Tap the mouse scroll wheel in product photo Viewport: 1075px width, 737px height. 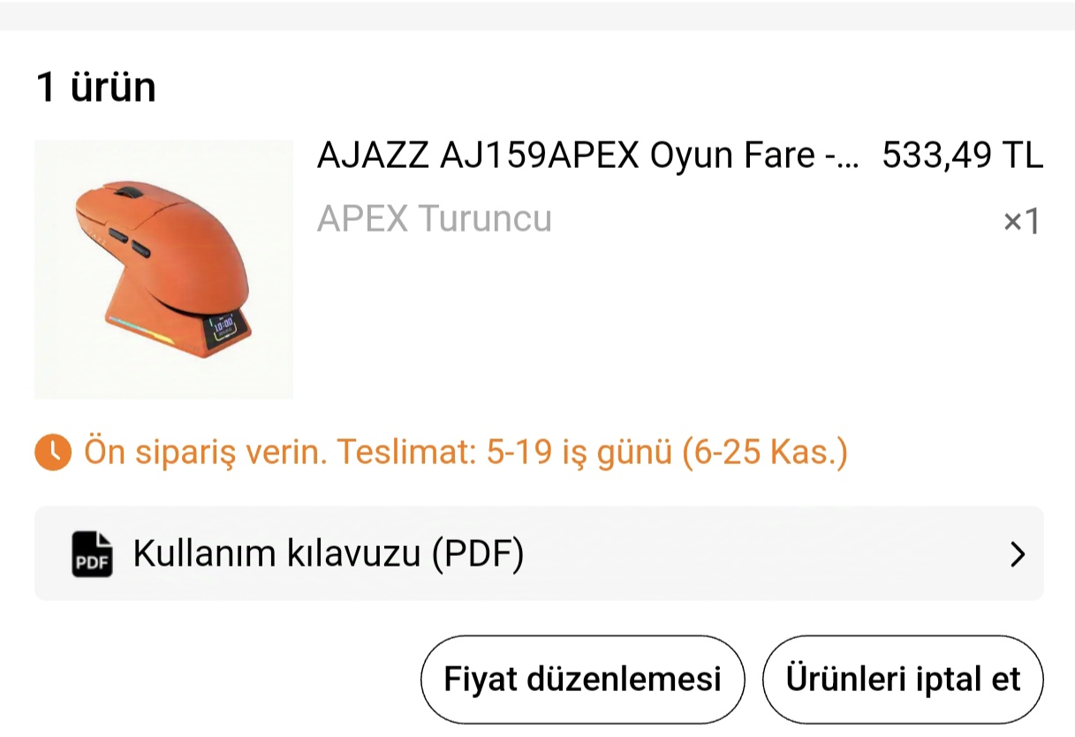(x=129, y=192)
